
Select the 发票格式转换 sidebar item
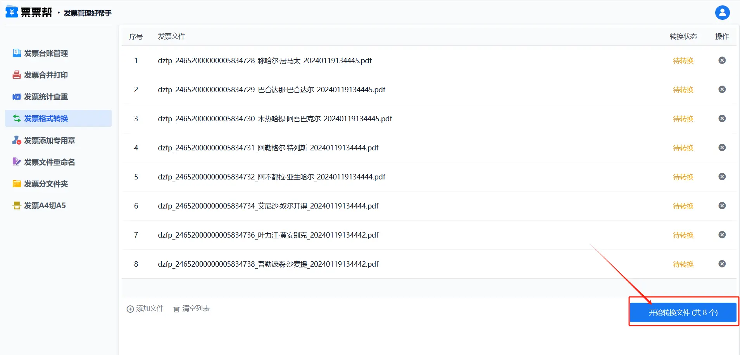click(x=46, y=118)
